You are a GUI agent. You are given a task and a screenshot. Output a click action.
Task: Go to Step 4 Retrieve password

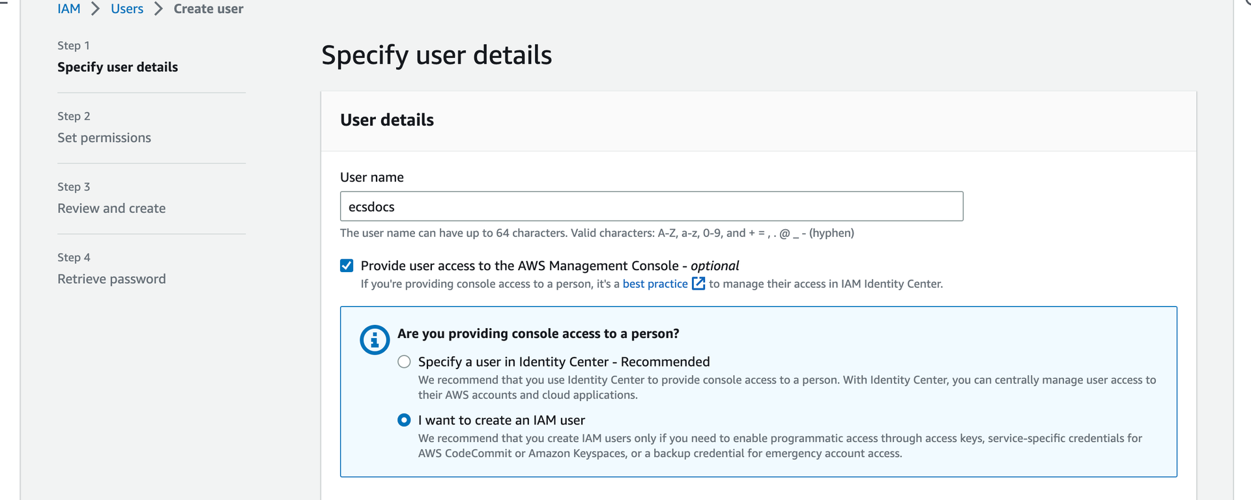(x=111, y=279)
